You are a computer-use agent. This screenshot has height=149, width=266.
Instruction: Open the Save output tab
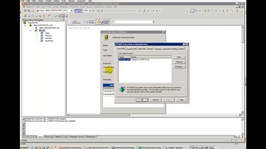click(x=40, y=137)
